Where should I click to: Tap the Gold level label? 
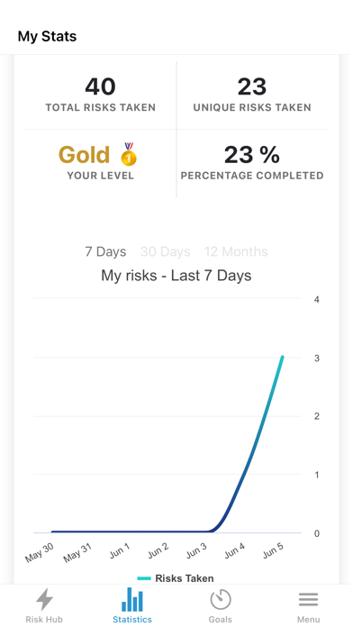84,154
